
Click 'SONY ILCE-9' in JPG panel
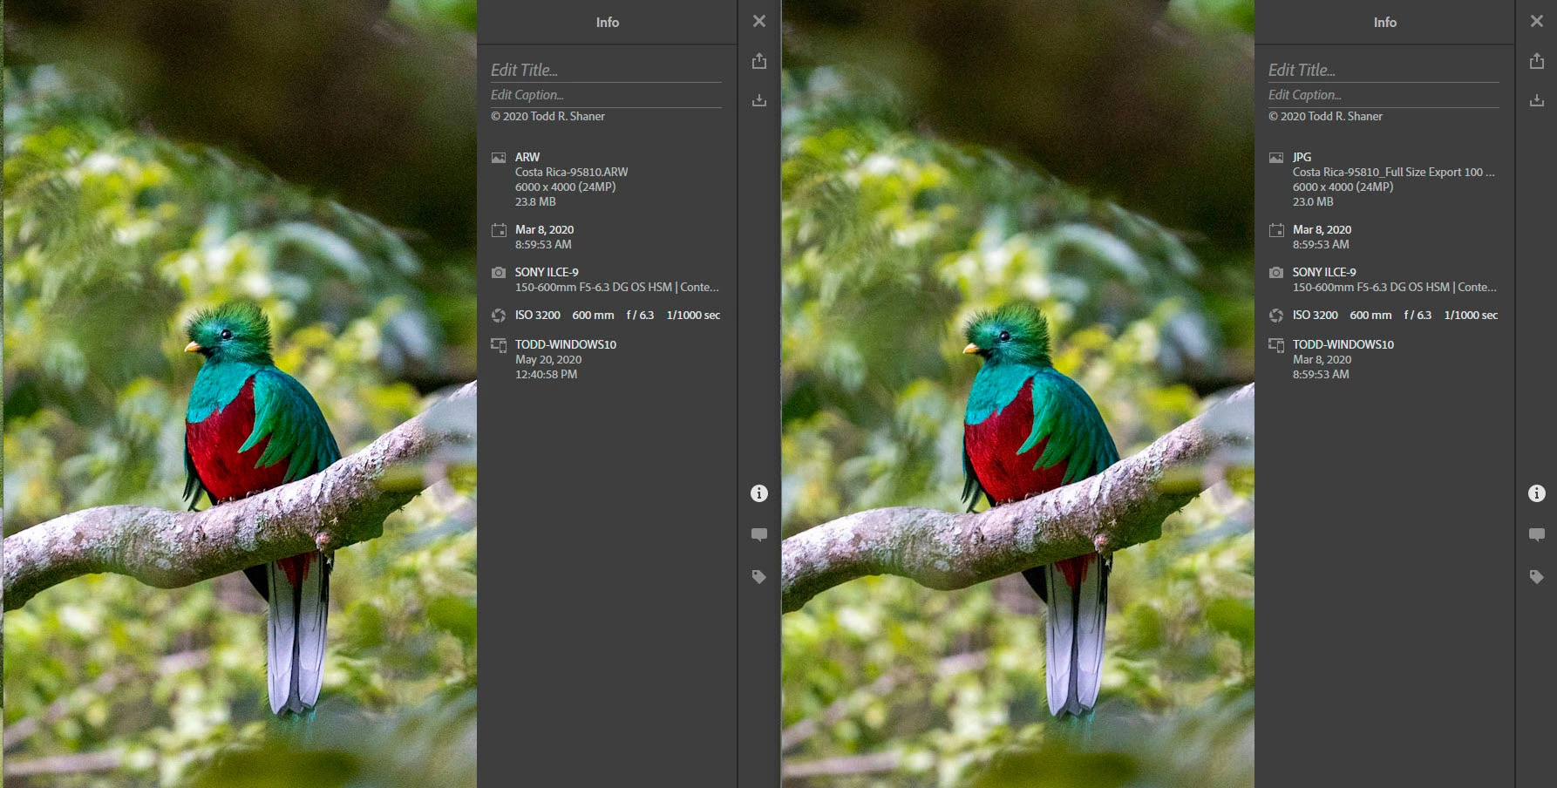point(1324,272)
